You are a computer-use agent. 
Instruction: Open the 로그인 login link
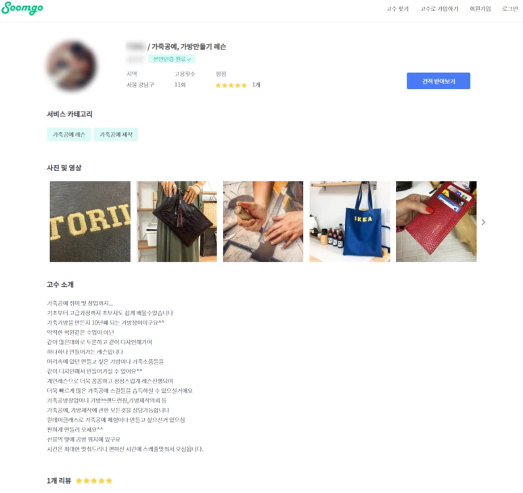(x=509, y=9)
